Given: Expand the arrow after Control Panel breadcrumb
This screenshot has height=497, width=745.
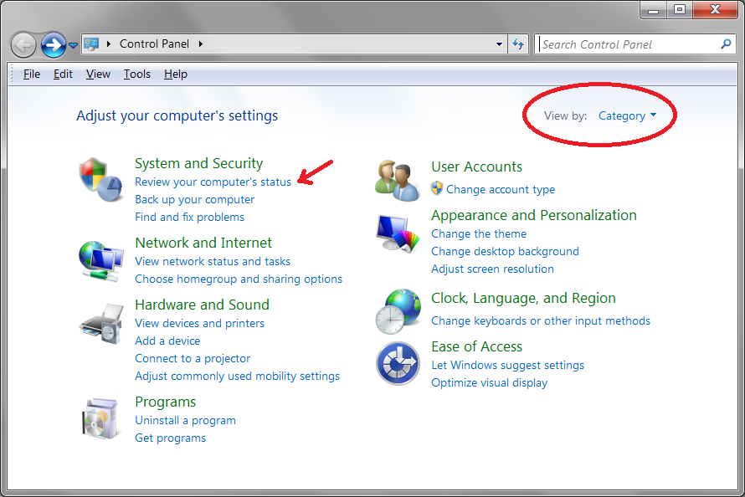Looking at the screenshot, I should pyautogui.click(x=201, y=44).
